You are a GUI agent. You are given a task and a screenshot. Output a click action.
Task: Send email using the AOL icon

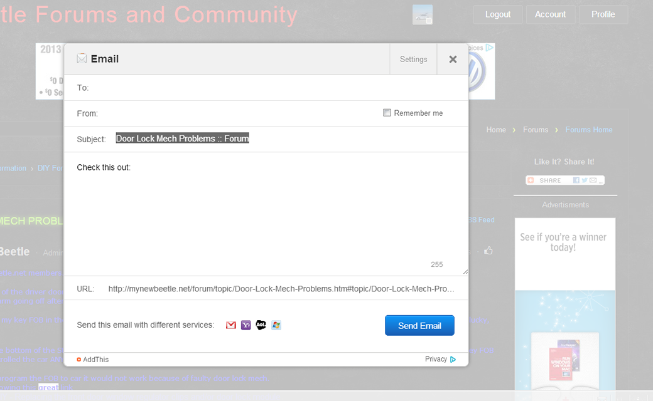(x=261, y=325)
